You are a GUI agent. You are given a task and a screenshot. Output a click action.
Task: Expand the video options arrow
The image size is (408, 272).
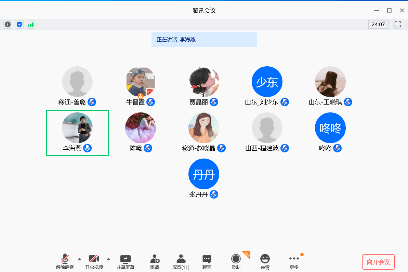(x=109, y=259)
